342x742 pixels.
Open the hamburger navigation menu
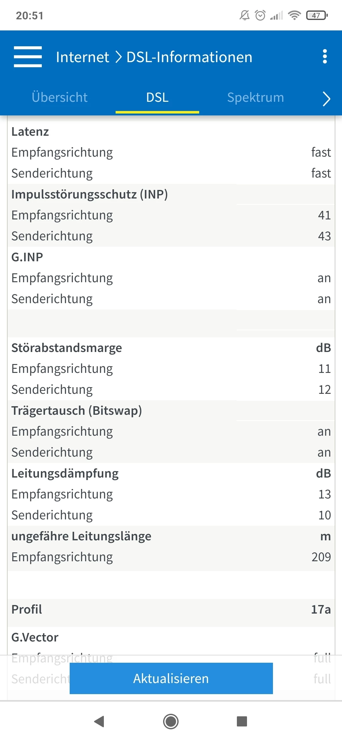28,57
